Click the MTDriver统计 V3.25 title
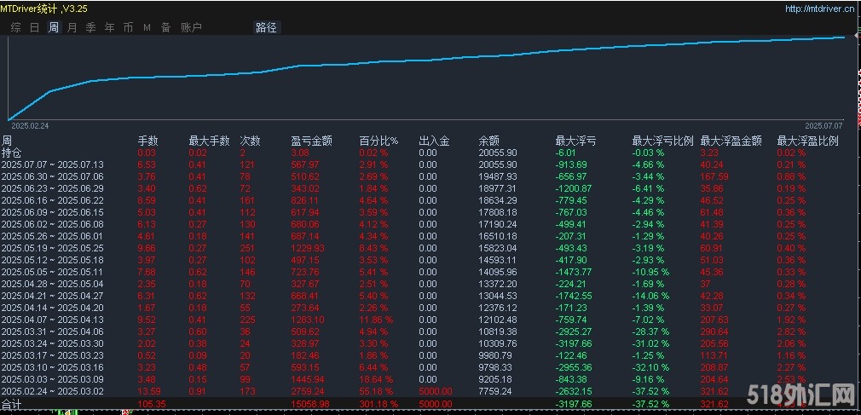This screenshot has width=861, height=415. pos(43,9)
